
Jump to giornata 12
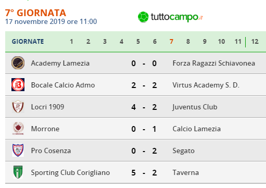(x=255, y=42)
